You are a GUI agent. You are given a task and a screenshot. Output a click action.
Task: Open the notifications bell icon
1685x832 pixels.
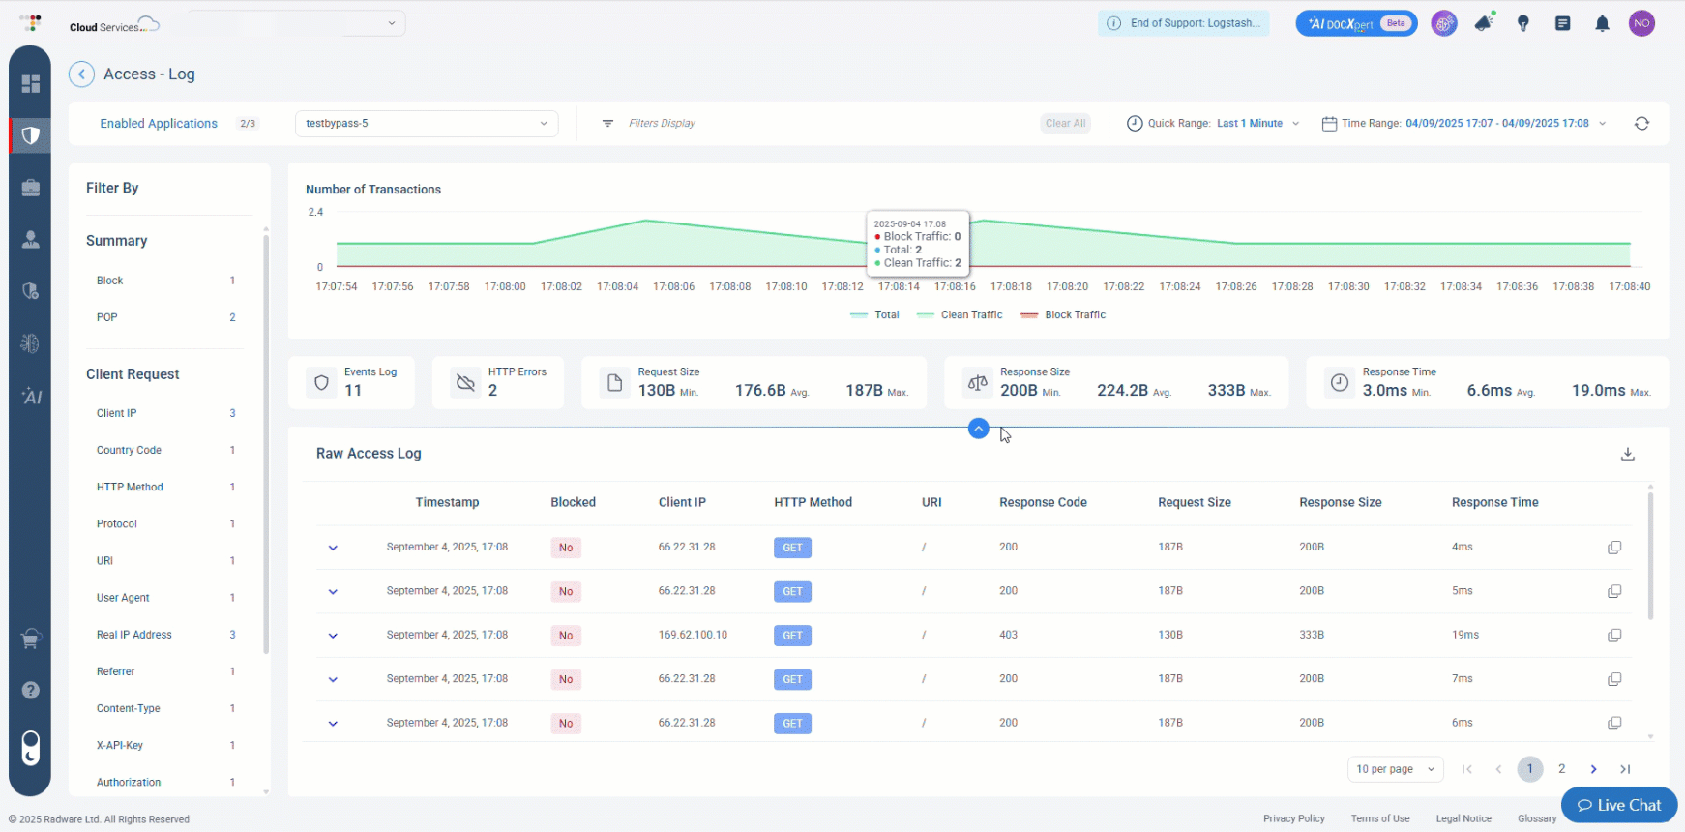[x=1602, y=24]
